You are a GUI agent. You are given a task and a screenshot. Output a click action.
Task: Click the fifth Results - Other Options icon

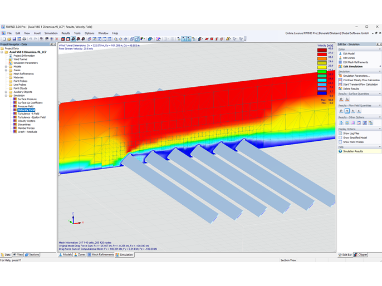365,123
